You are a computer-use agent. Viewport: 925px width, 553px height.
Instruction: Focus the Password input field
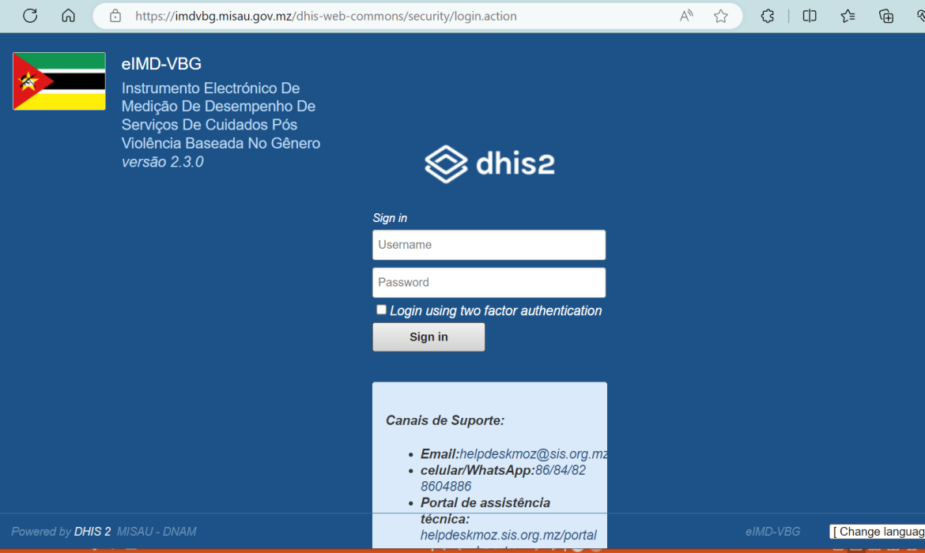click(x=489, y=282)
